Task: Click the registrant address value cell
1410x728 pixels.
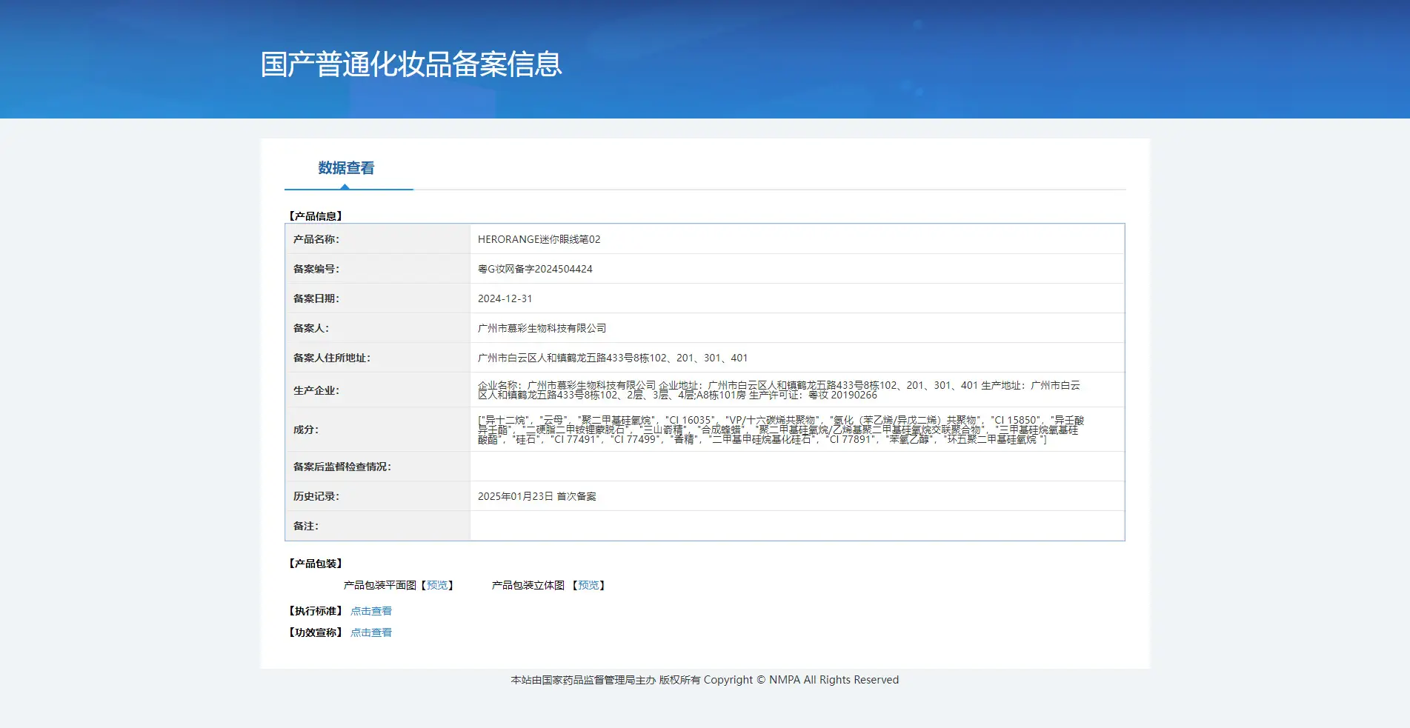Action: point(797,358)
